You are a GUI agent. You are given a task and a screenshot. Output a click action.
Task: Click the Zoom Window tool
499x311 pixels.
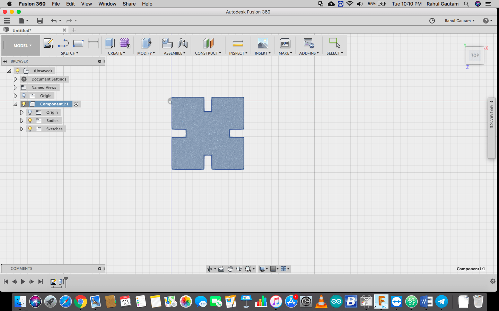[x=239, y=269]
